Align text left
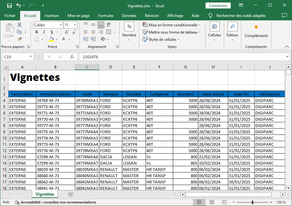Screen dimensions: 292x206 (86, 32)
